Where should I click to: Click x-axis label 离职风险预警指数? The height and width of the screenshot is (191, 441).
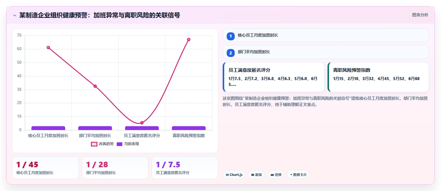pyautogui.click(x=189, y=136)
